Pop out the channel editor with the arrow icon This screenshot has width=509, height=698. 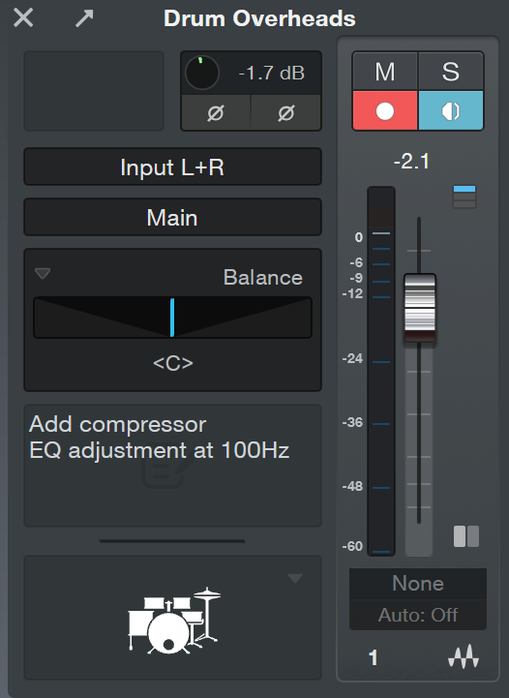tap(84, 18)
